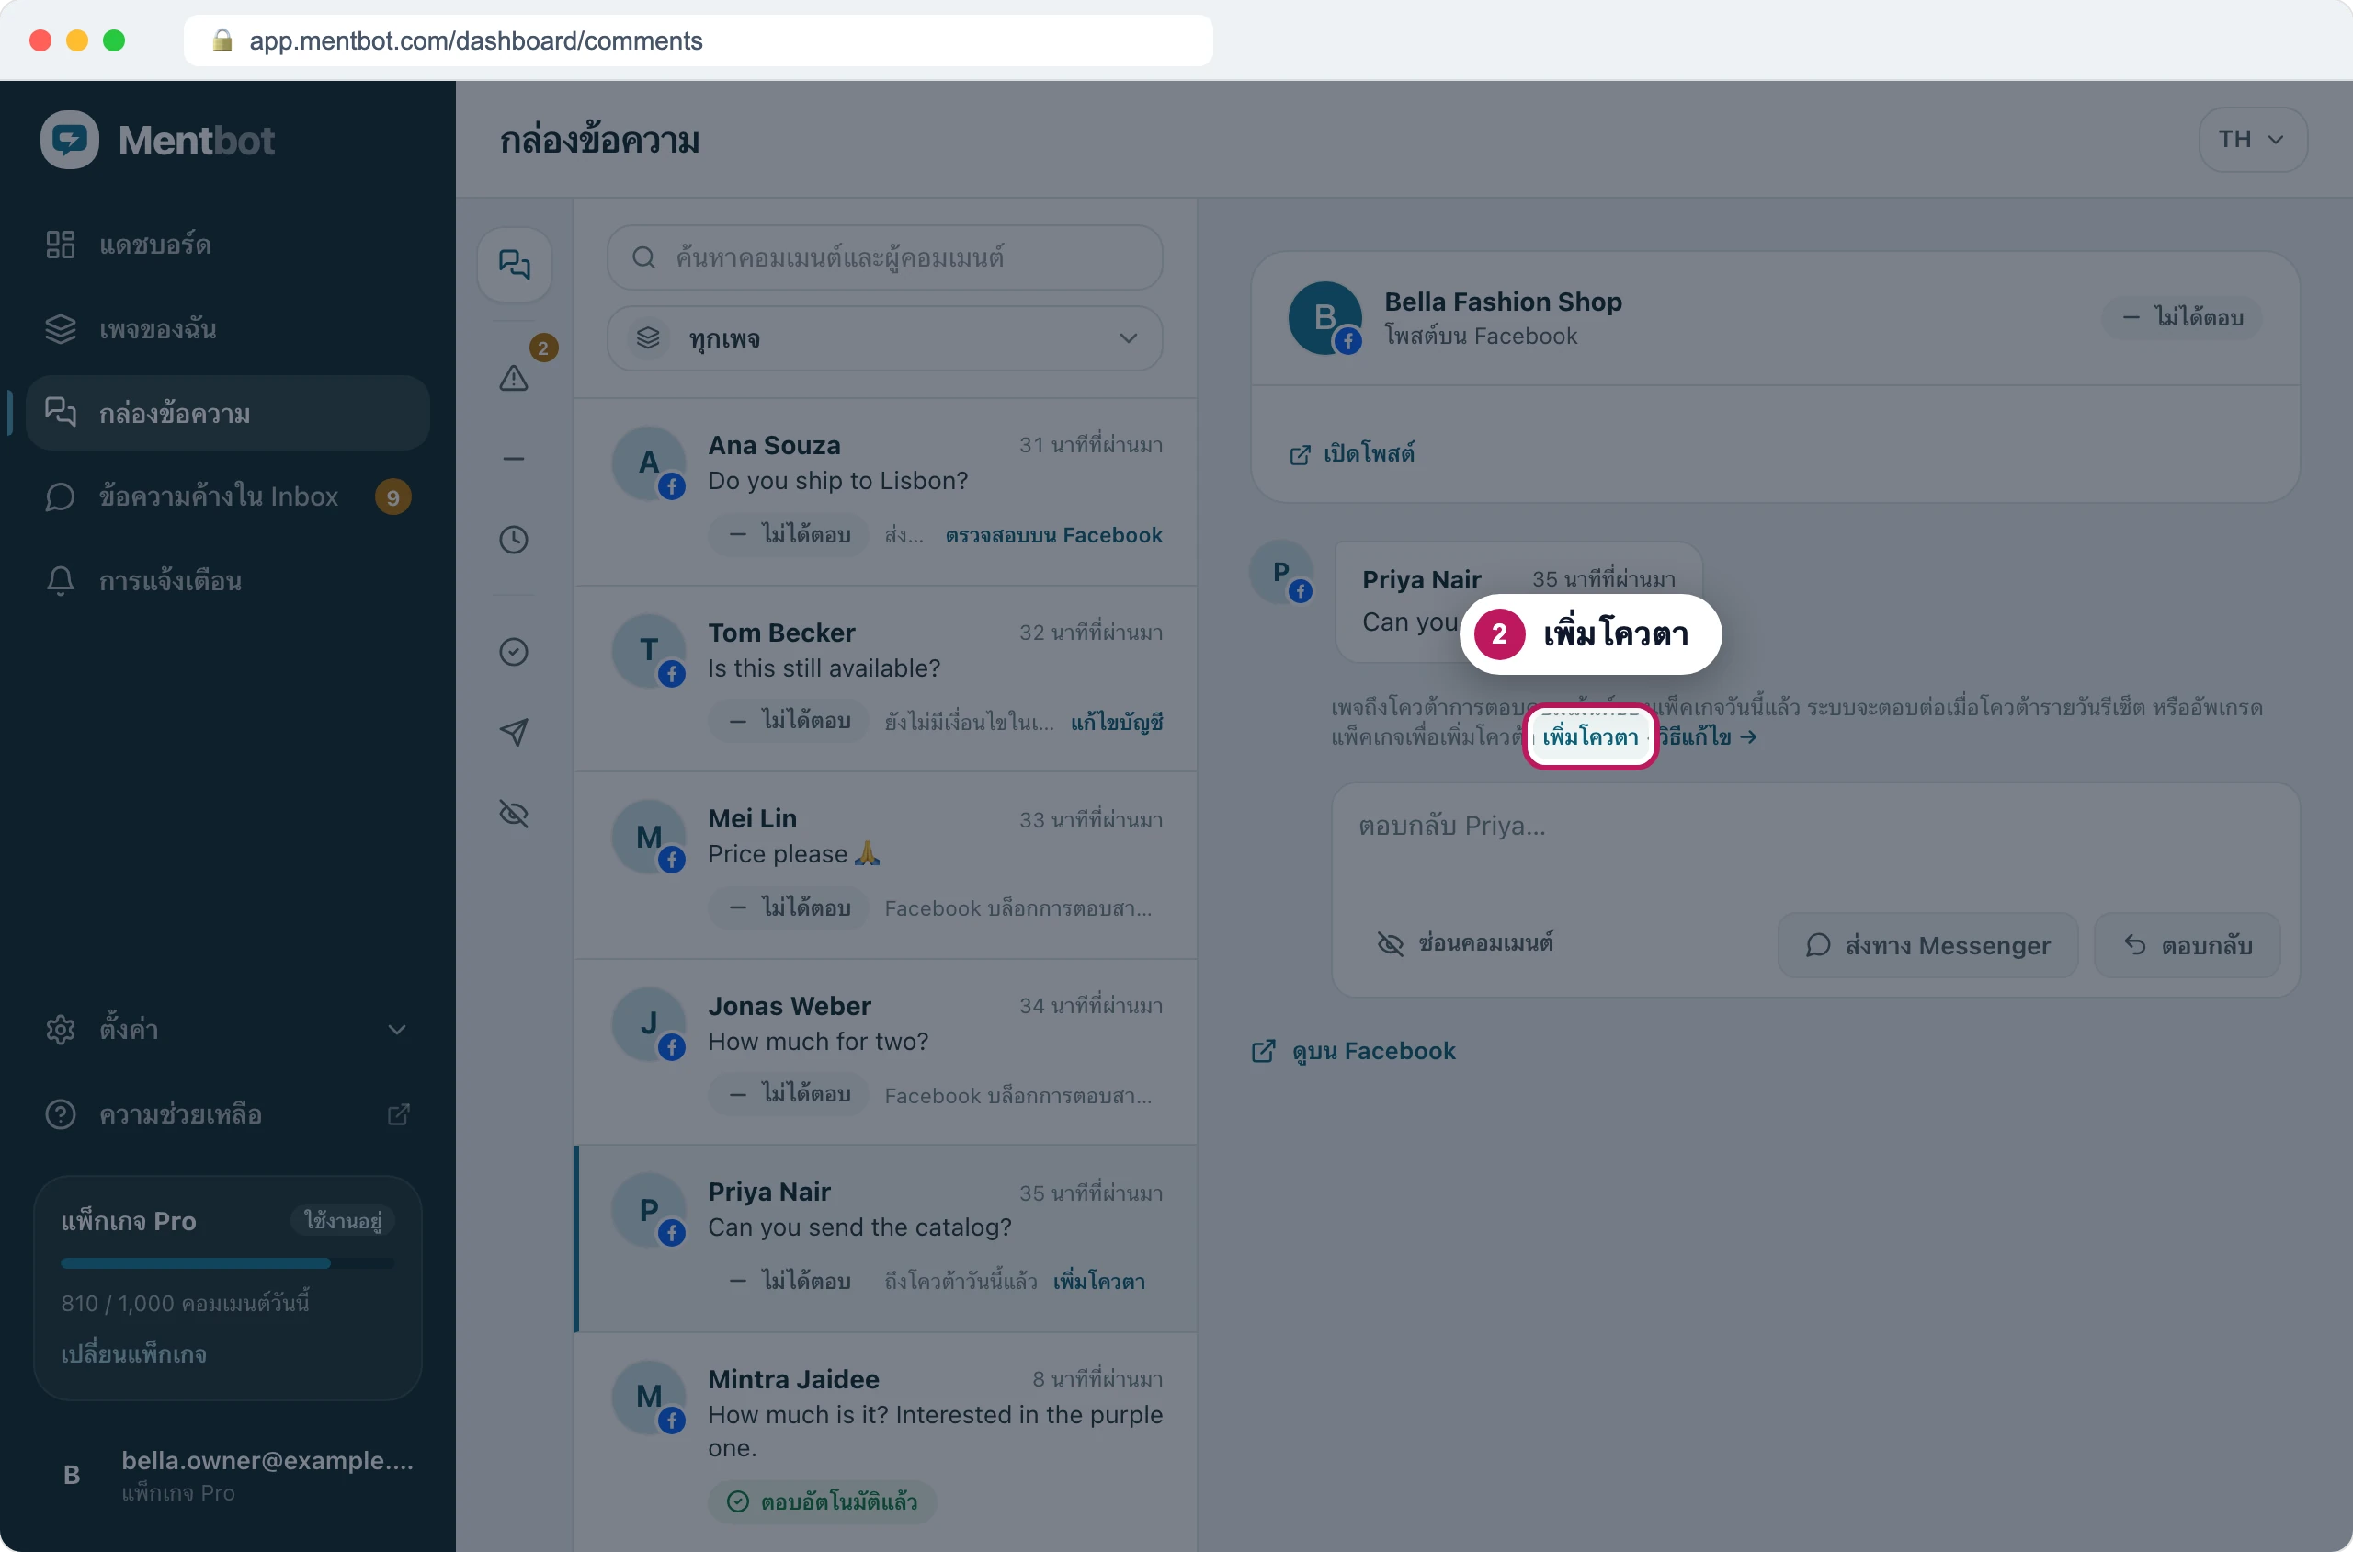Expand the ตั้งค่า settings section

(228, 1030)
